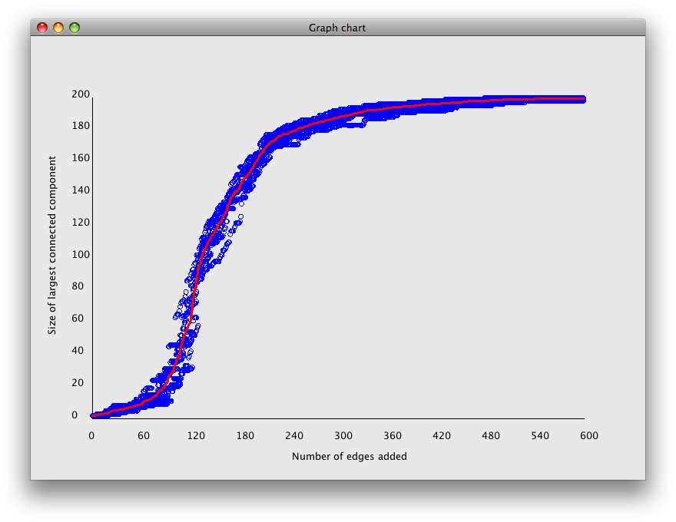The height and width of the screenshot is (522, 676).
Task: Click the 60 tick on the x-axis
Action: click(x=144, y=436)
